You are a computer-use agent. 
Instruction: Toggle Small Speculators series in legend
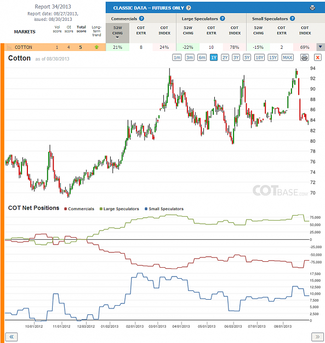(164, 209)
